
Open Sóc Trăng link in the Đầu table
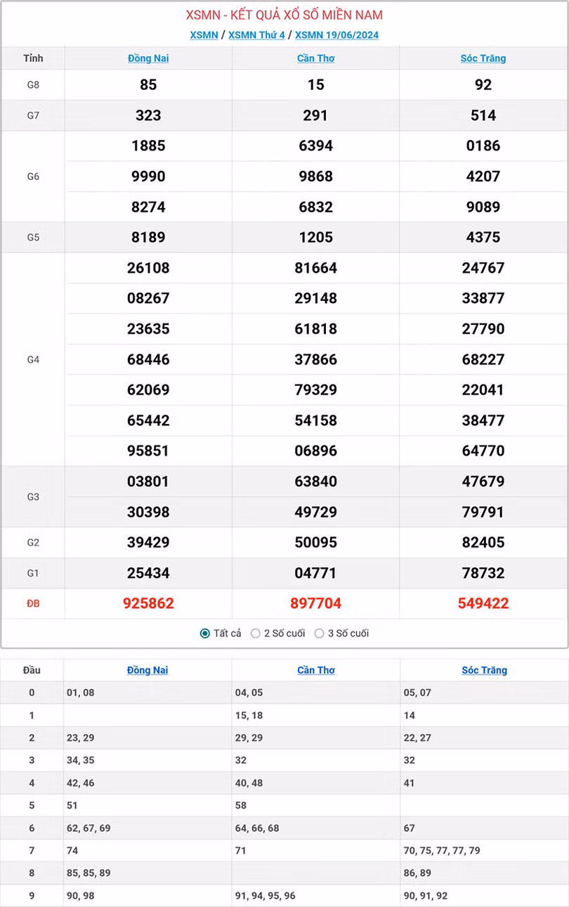pyautogui.click(x=484, y=670)
